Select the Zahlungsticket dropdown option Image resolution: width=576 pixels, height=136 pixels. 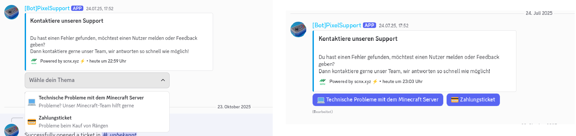click(x=55, y=118)
